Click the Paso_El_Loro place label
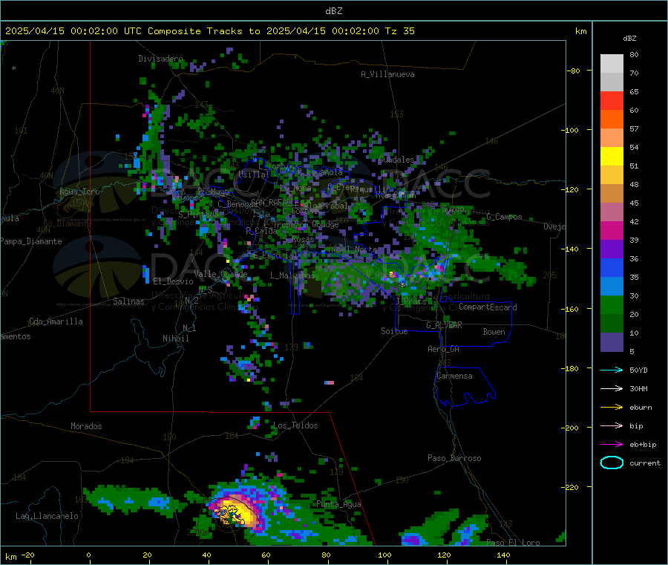The image size is (668, 565). 513,543
